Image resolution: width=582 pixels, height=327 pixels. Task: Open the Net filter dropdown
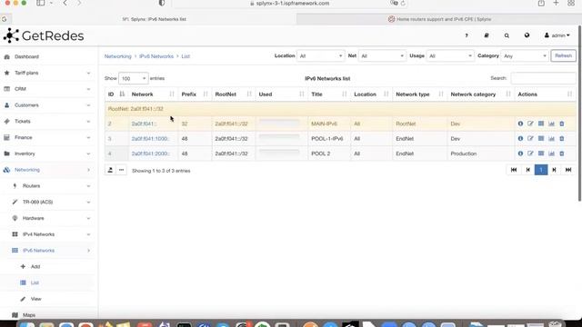tap(382, 56)
